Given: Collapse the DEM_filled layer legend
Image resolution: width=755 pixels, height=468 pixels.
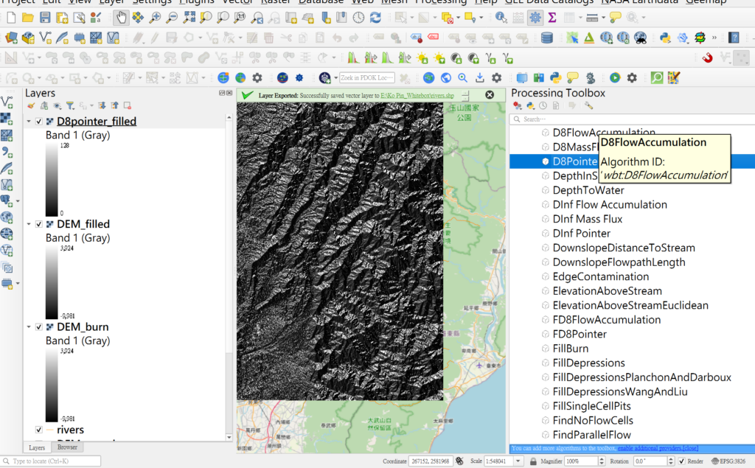Looking at the screenshot, I should [x=29, y=224].
